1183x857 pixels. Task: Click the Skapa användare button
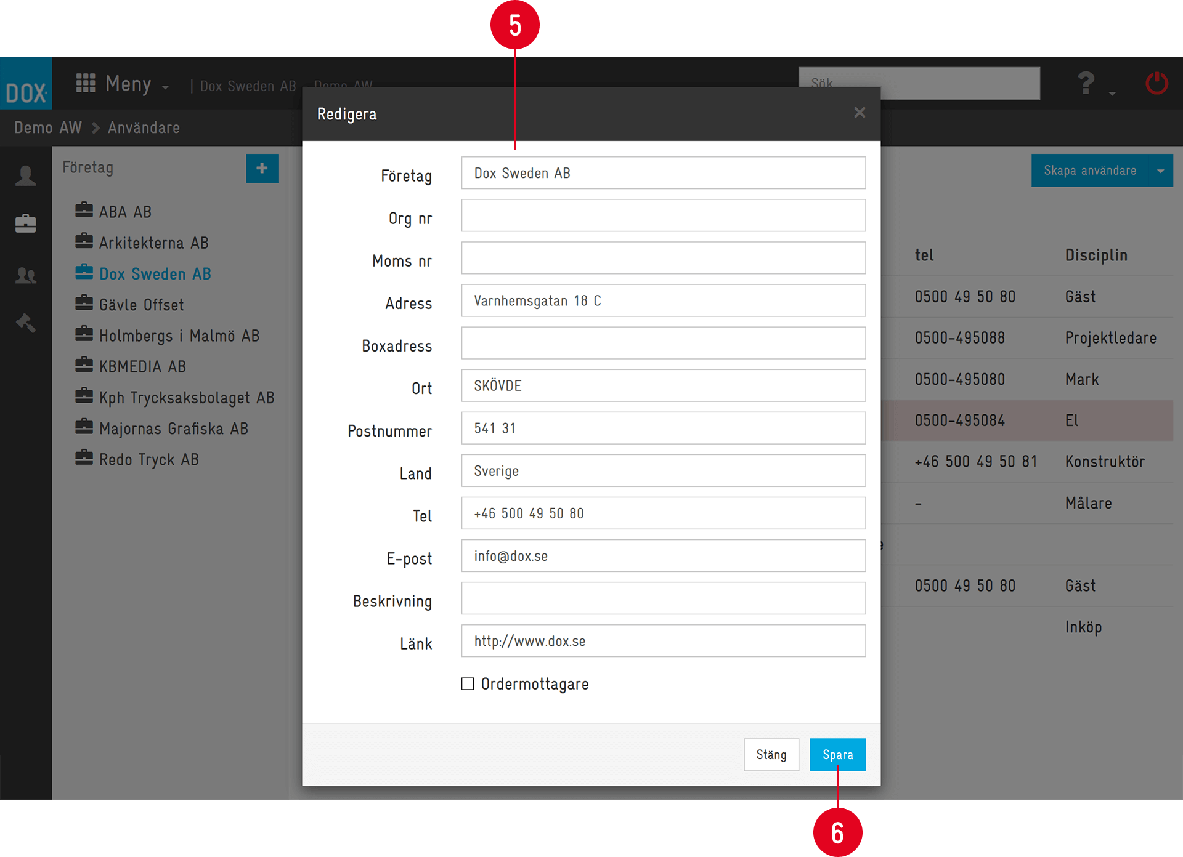[x=1089, y=171]
